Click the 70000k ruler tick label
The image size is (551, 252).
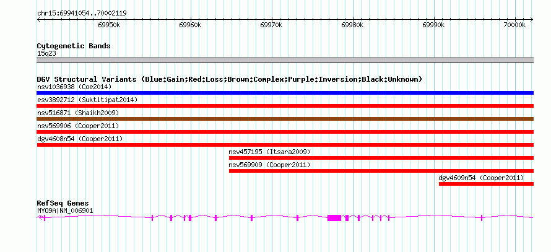pos(515,25)
